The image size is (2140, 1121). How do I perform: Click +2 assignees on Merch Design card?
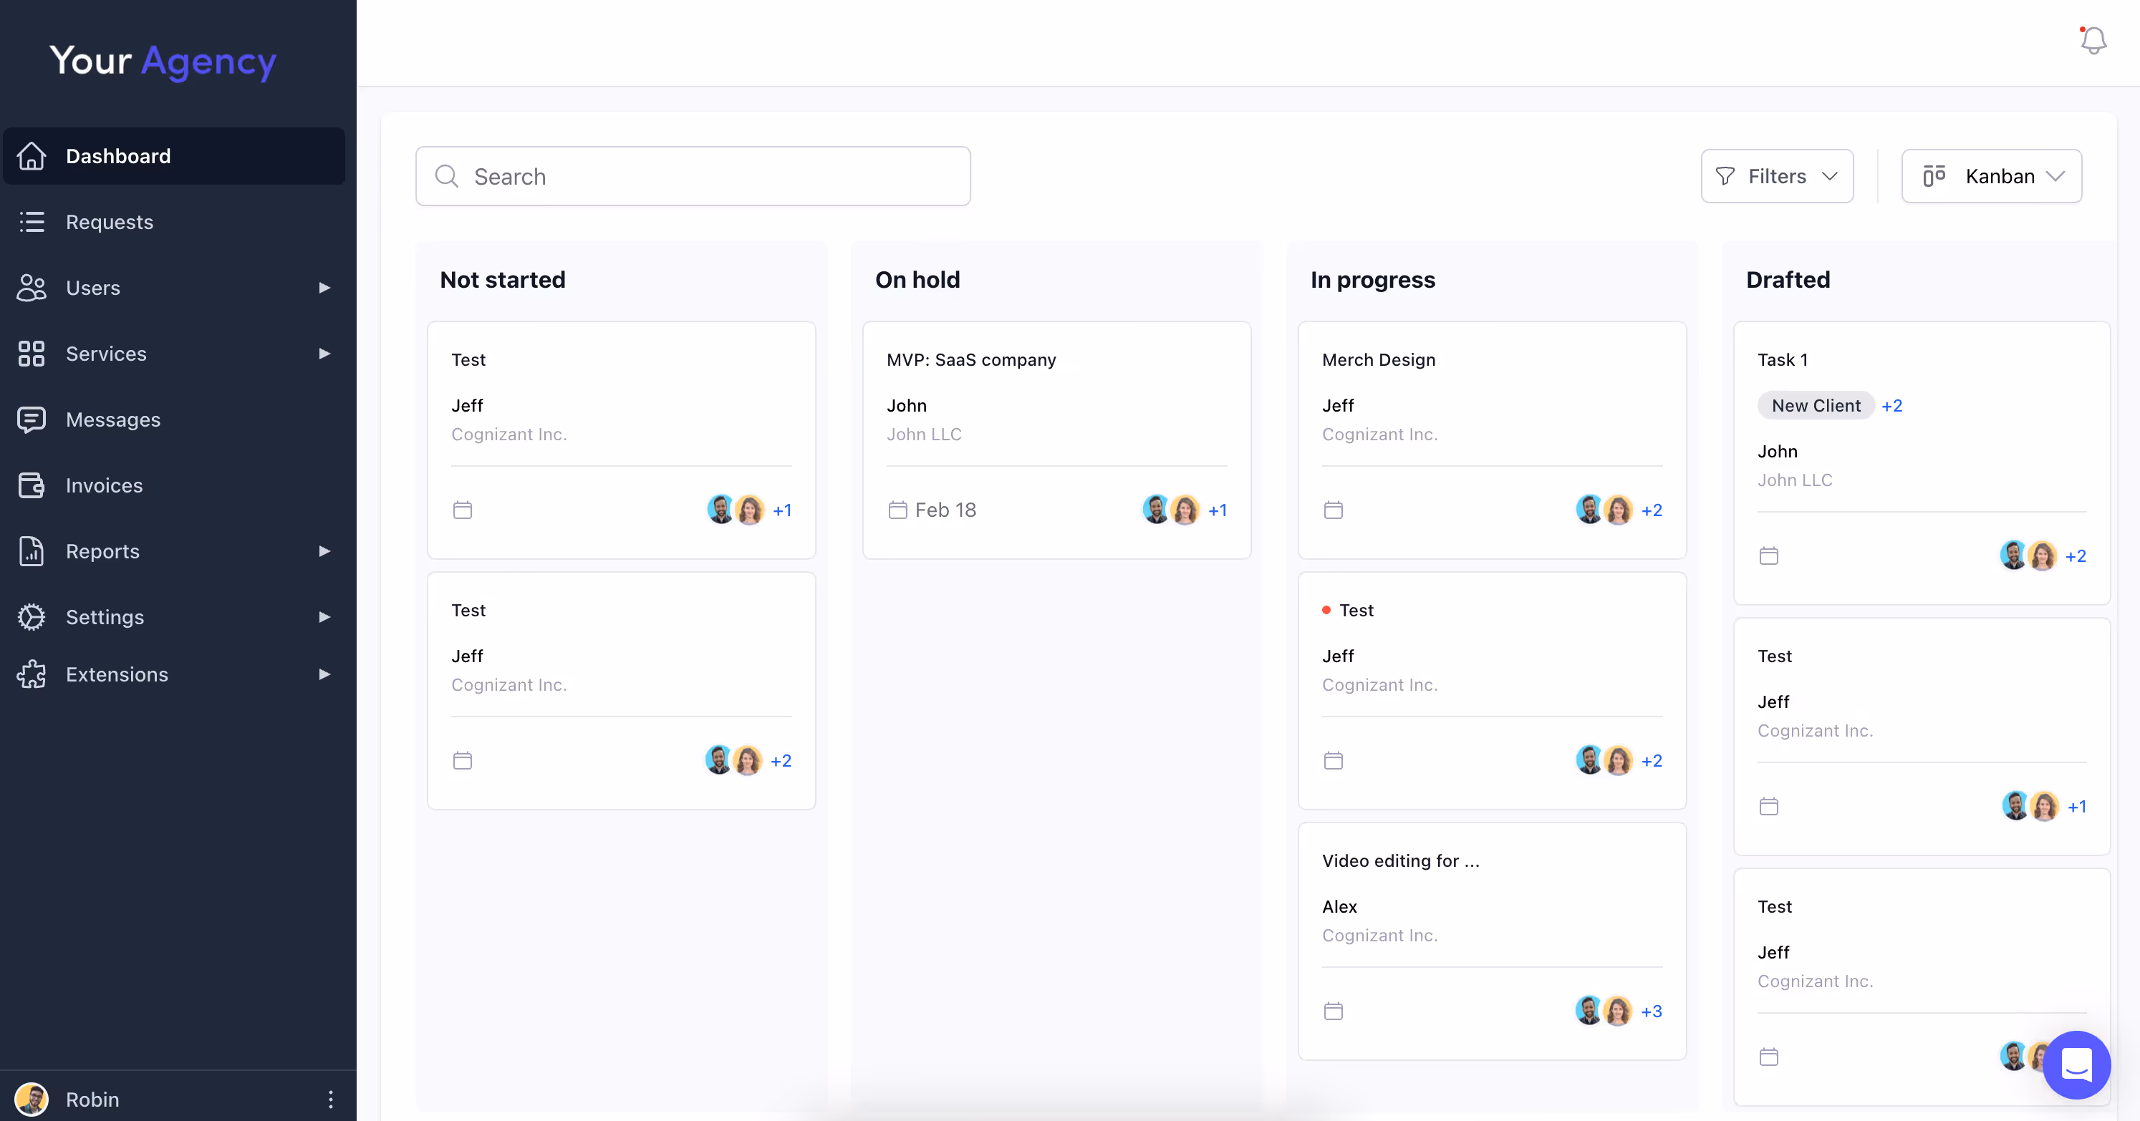tap(1652, 510)
